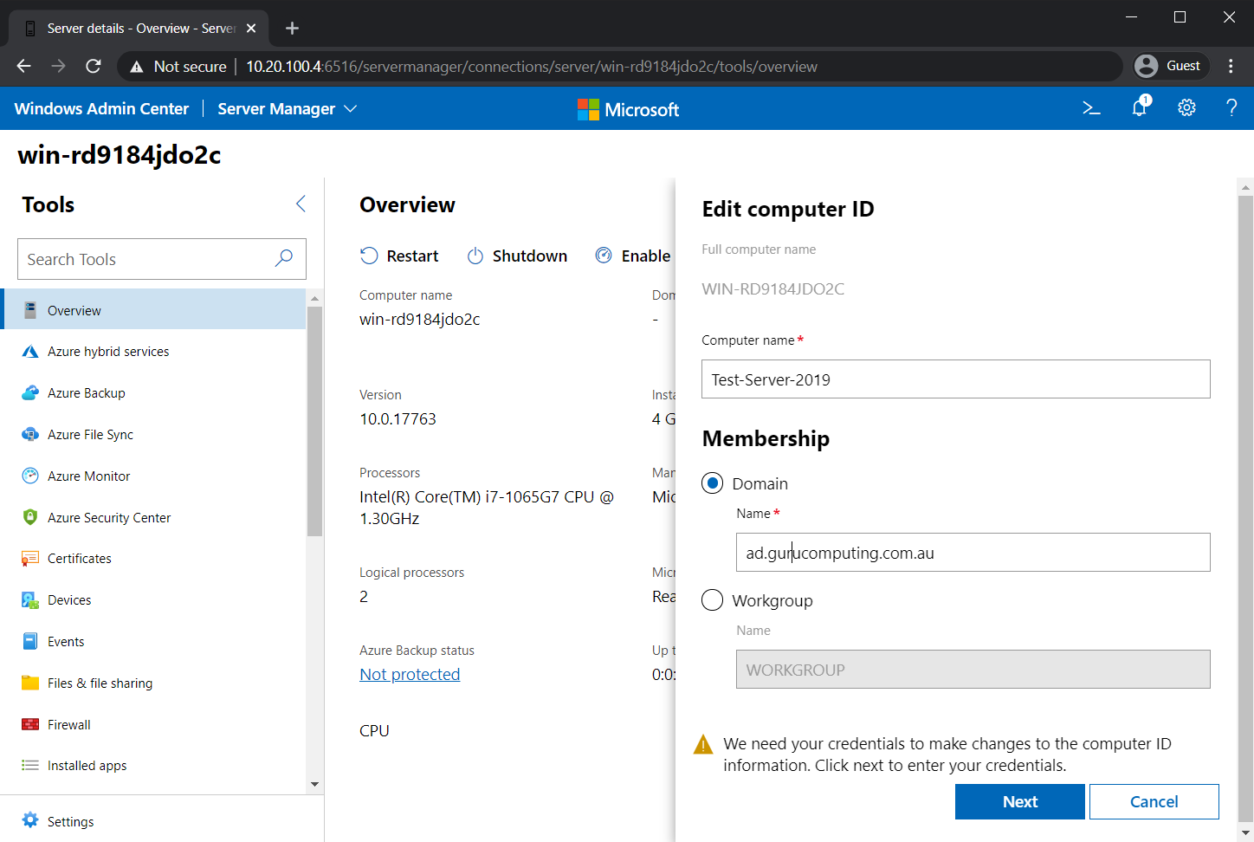Image resolution: width=1254 pixels, height=842 pixels.
Task: Click the Restart icon in Overview toolbar
Action: pos(369,256)
